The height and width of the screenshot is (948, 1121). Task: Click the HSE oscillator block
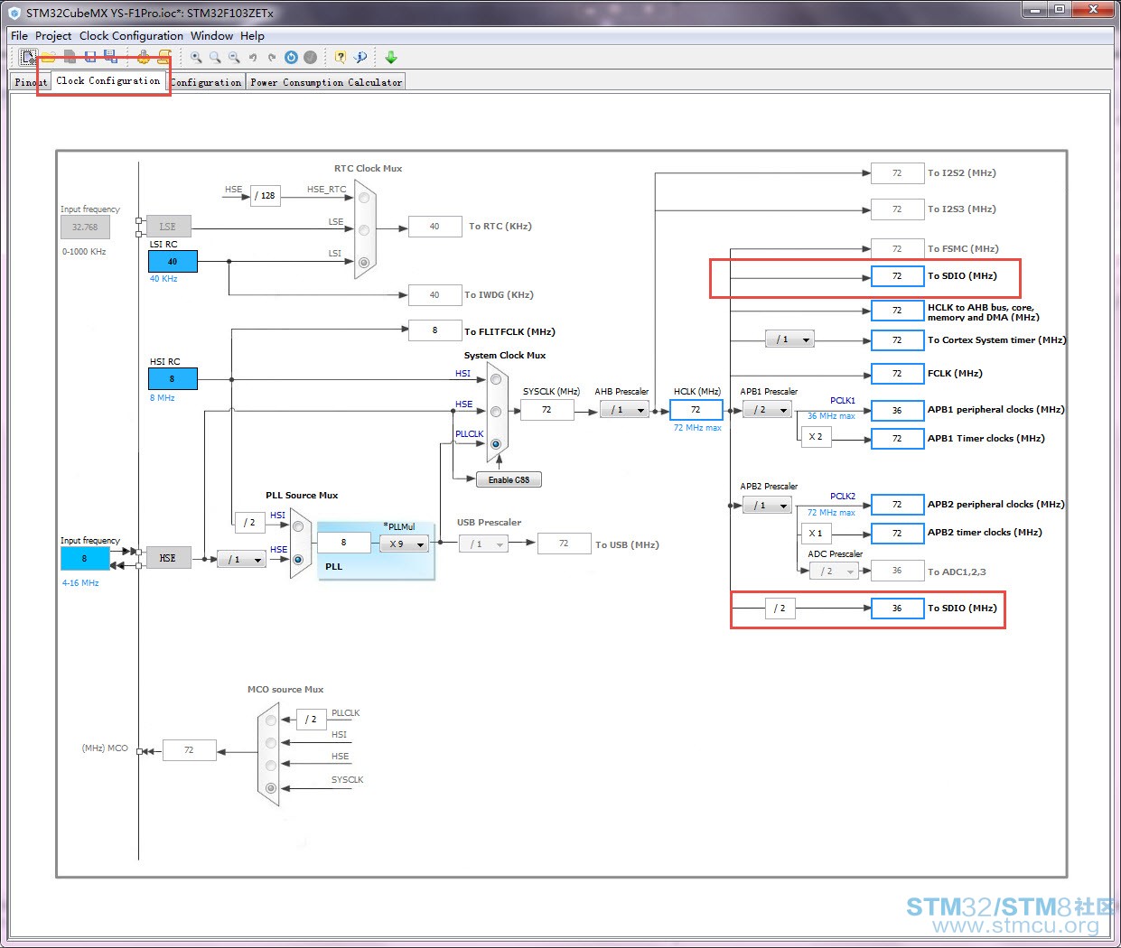click(x=168, y=558)
